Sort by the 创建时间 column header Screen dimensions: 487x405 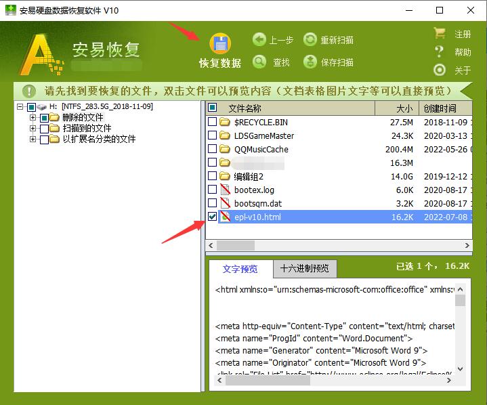coord(446,108)
